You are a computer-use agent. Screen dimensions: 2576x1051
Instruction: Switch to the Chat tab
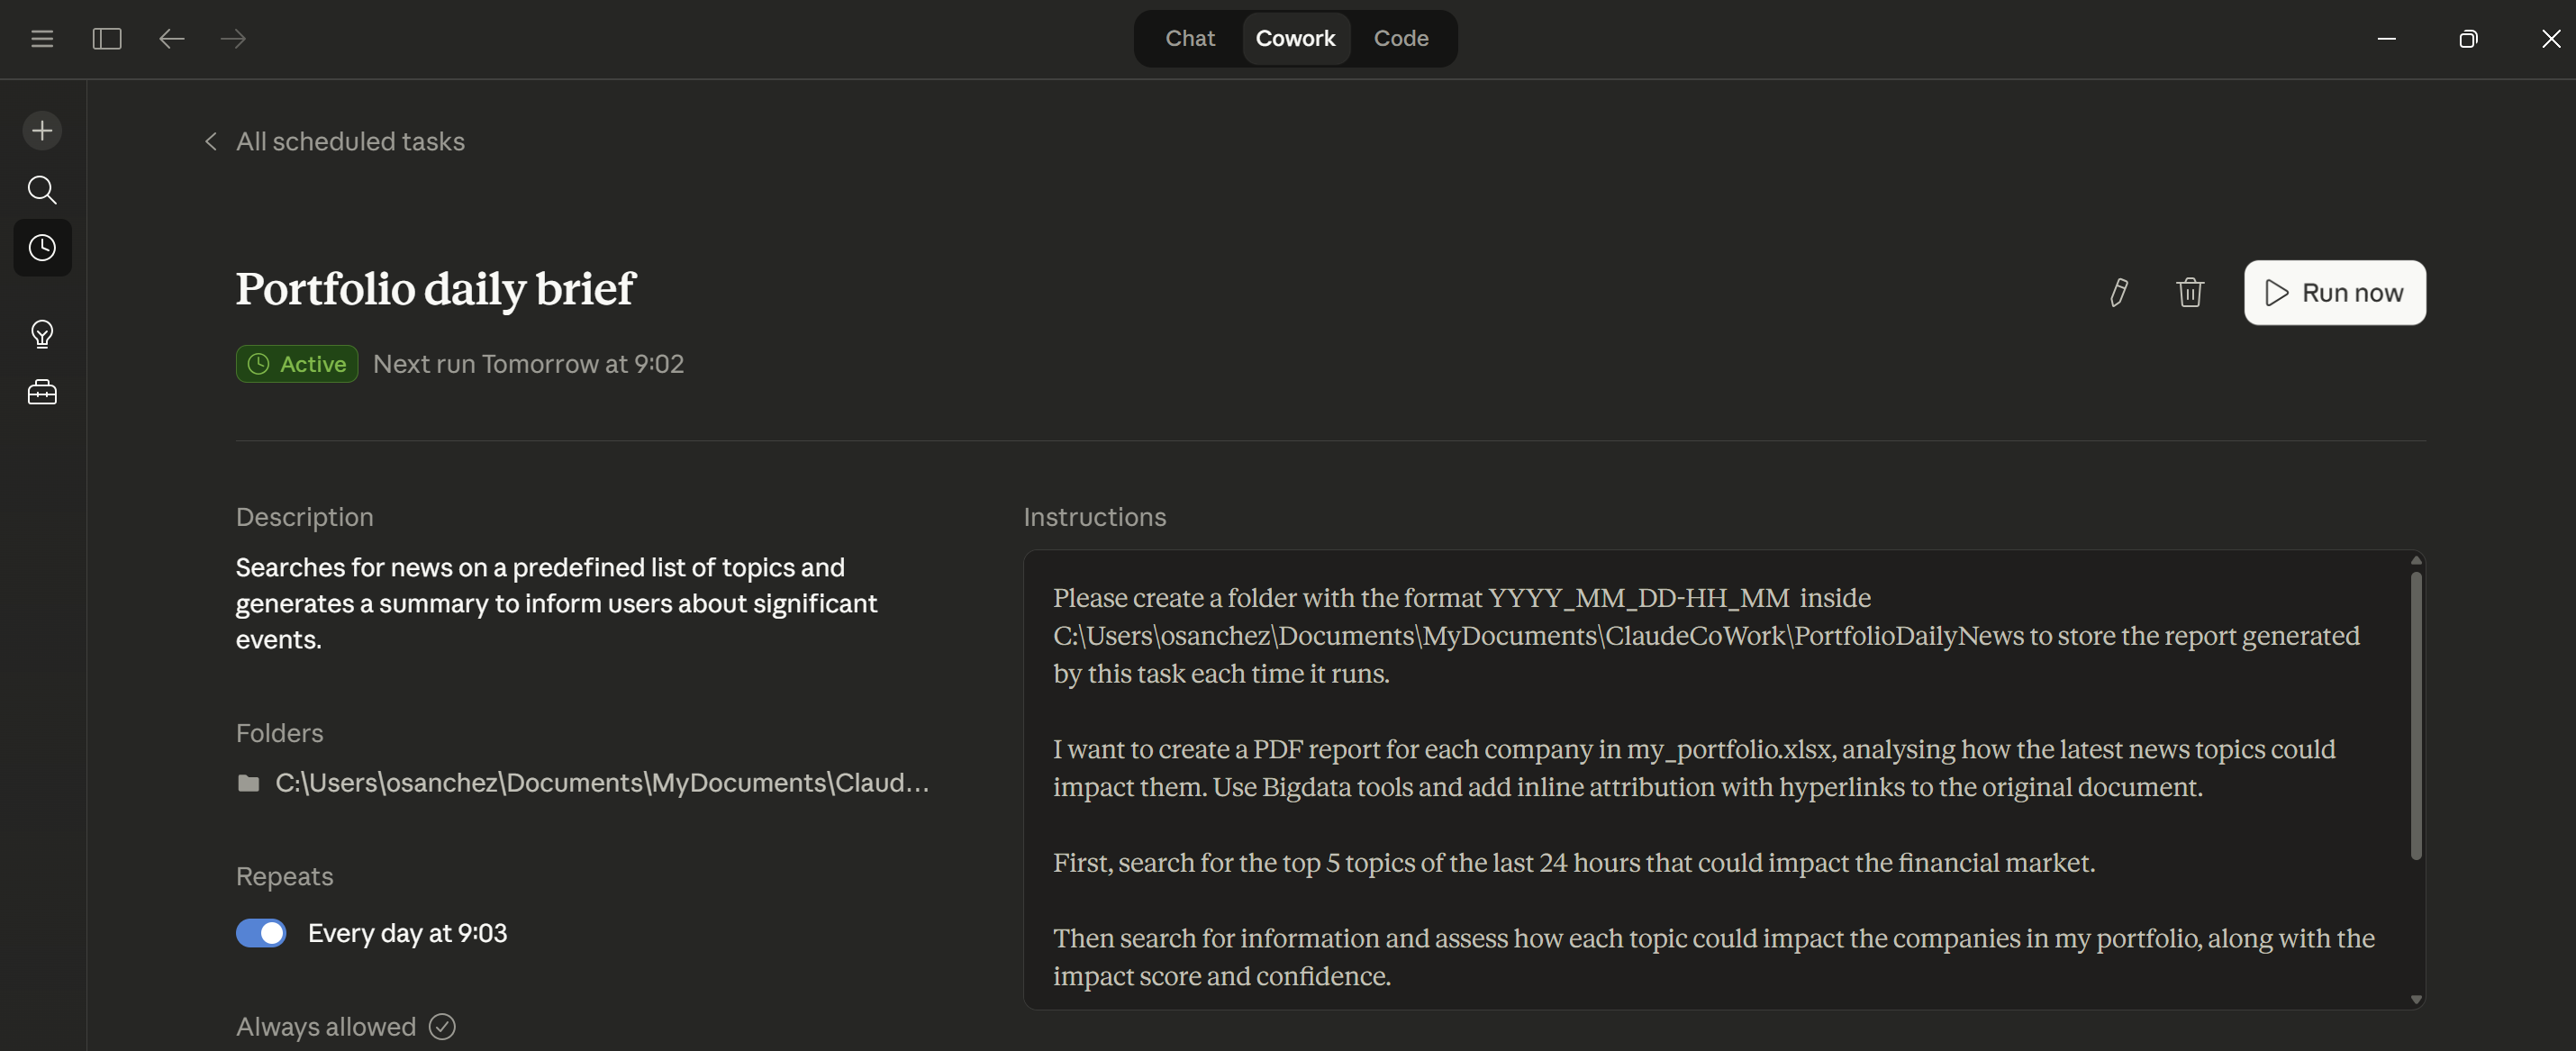[1189, 39]
